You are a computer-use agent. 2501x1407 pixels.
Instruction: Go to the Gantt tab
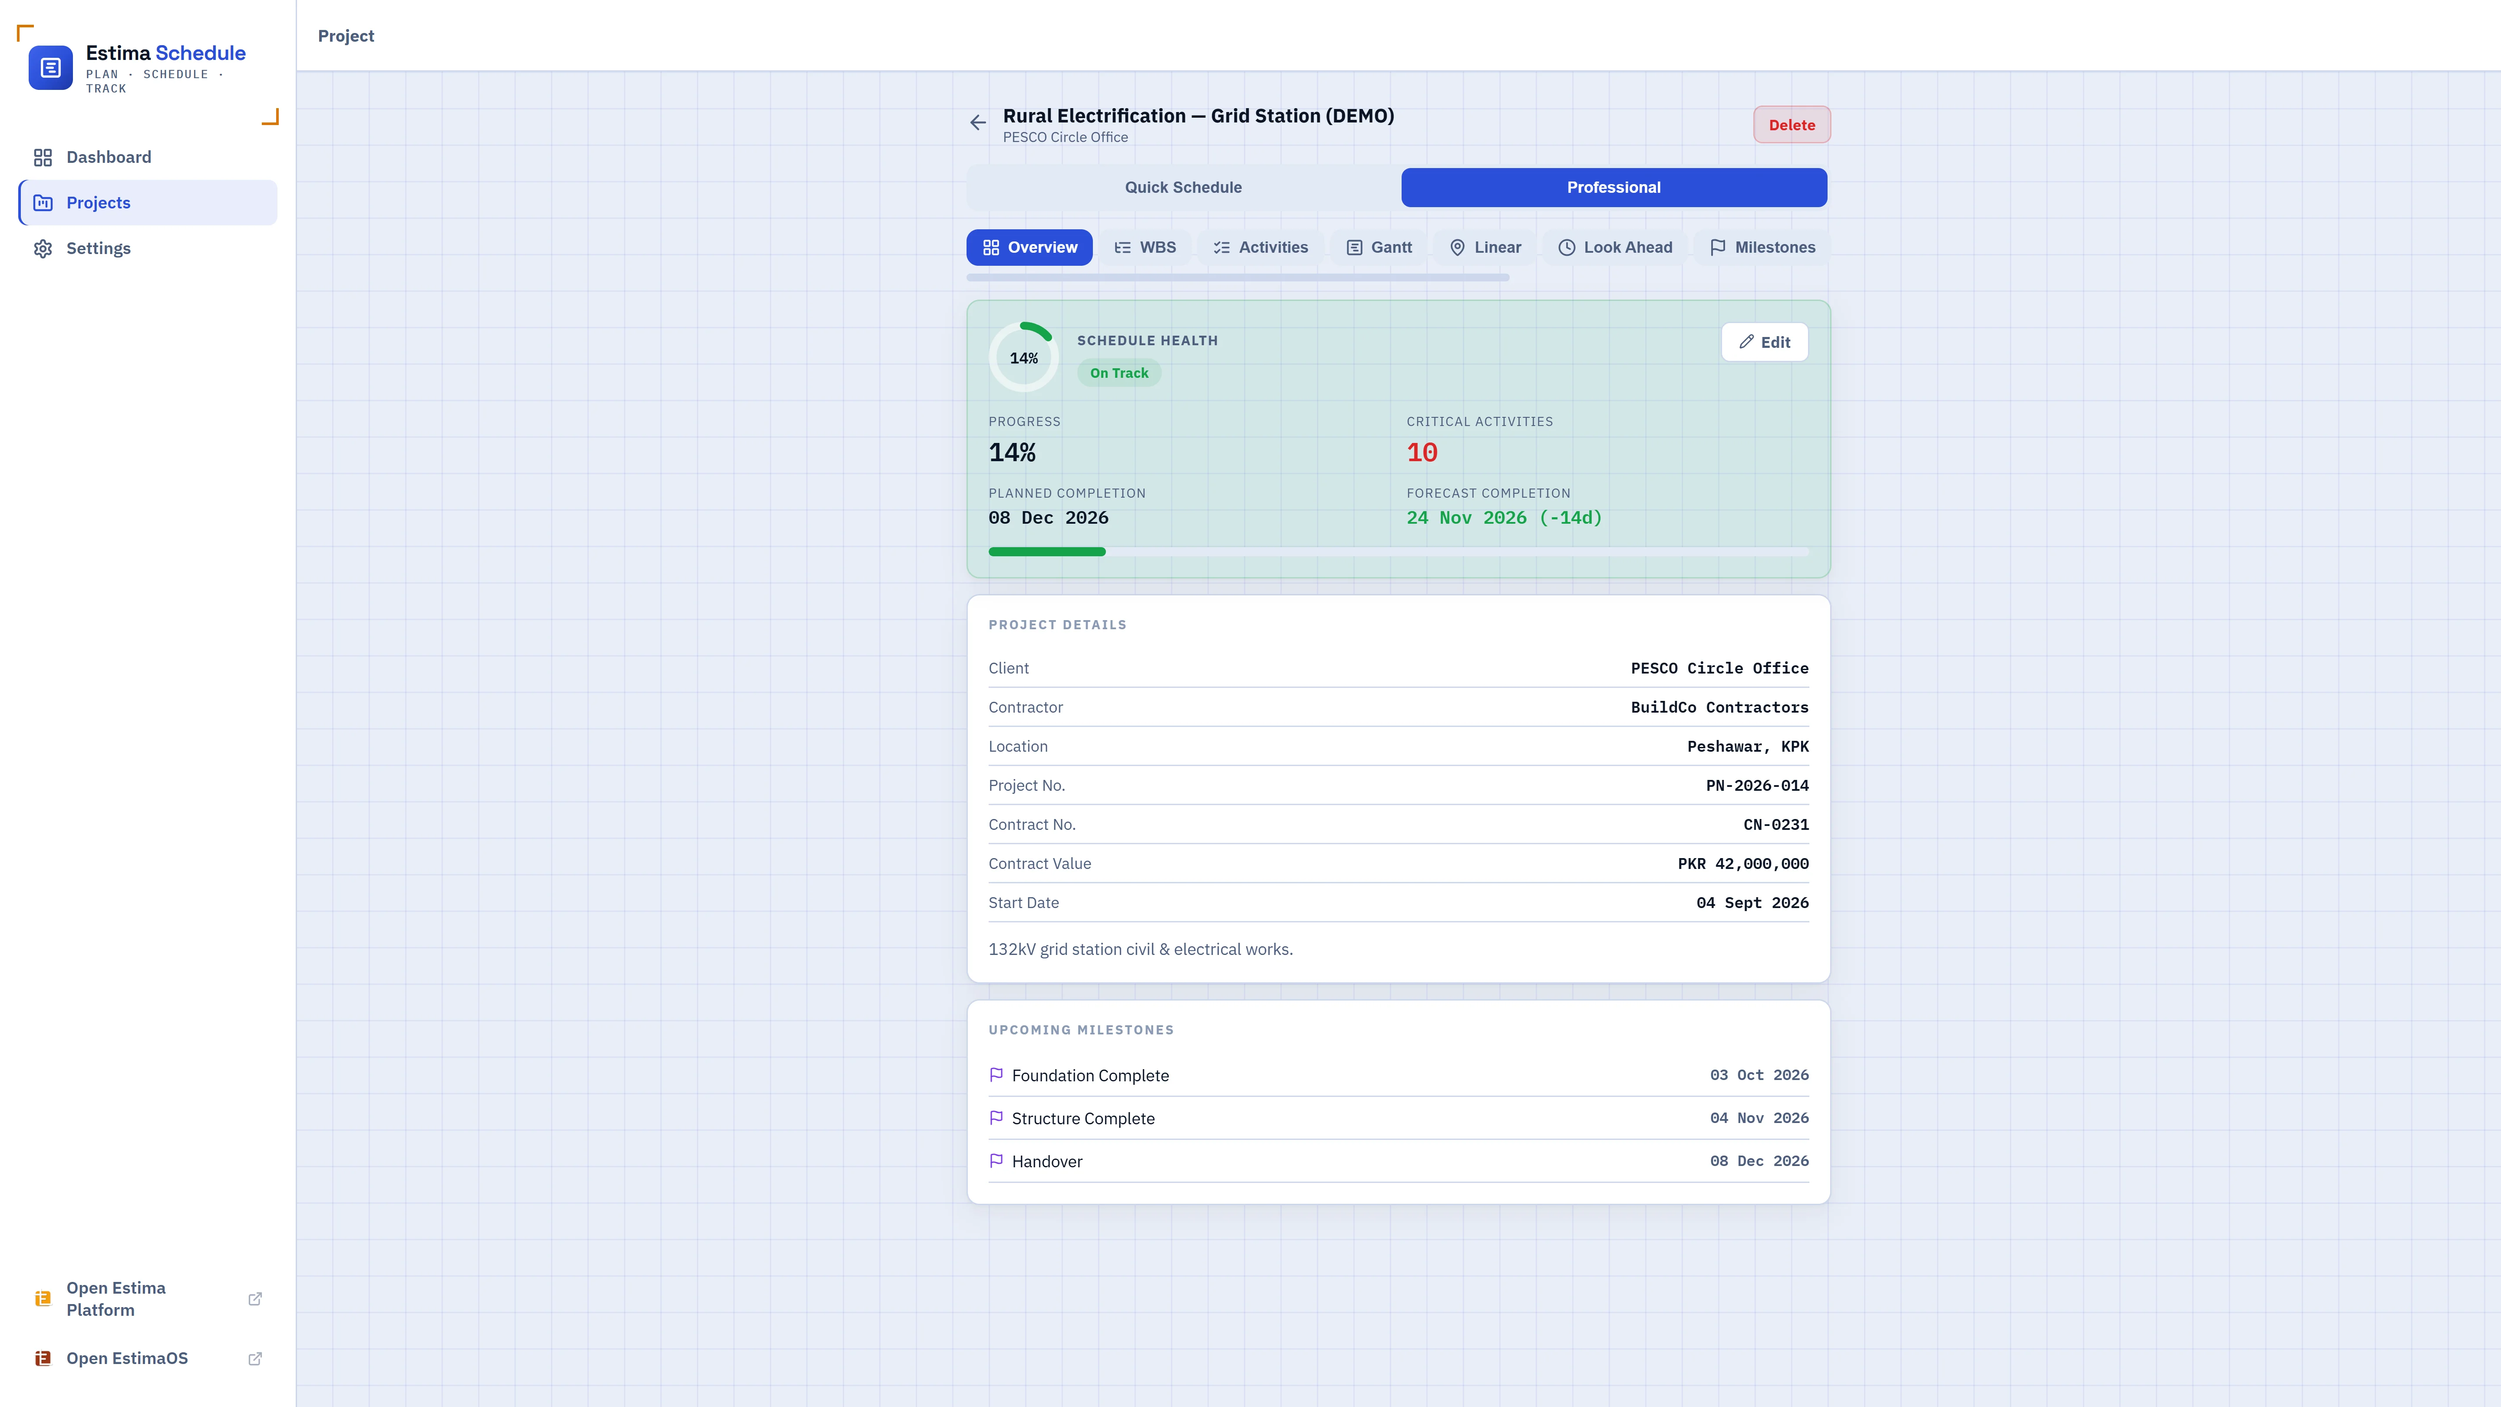(1379, 248)
